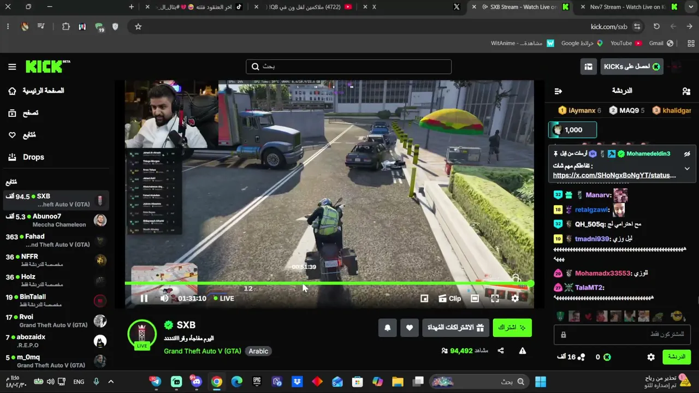
Task: Open the Drops sidebar item
Action: (27, 157)
